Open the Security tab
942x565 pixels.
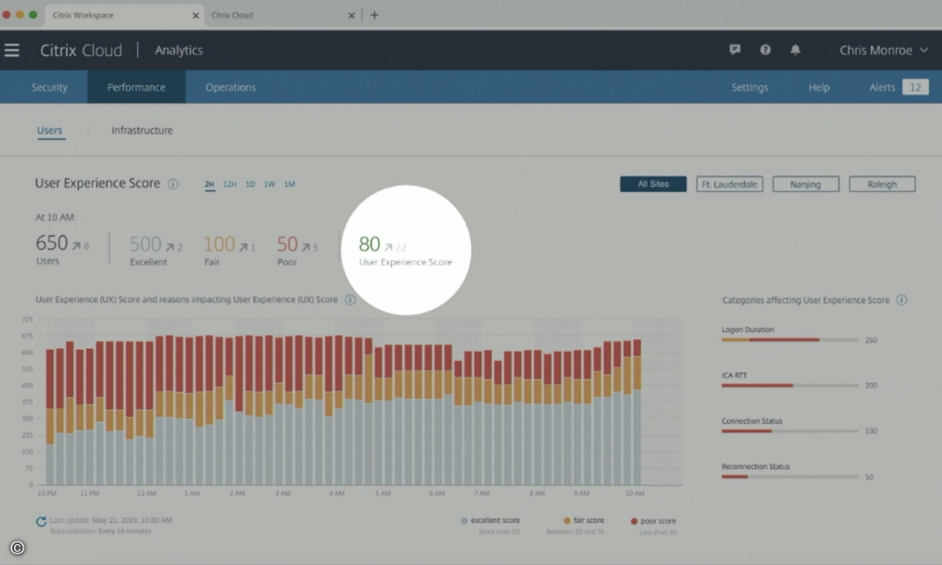pos(49,87)
